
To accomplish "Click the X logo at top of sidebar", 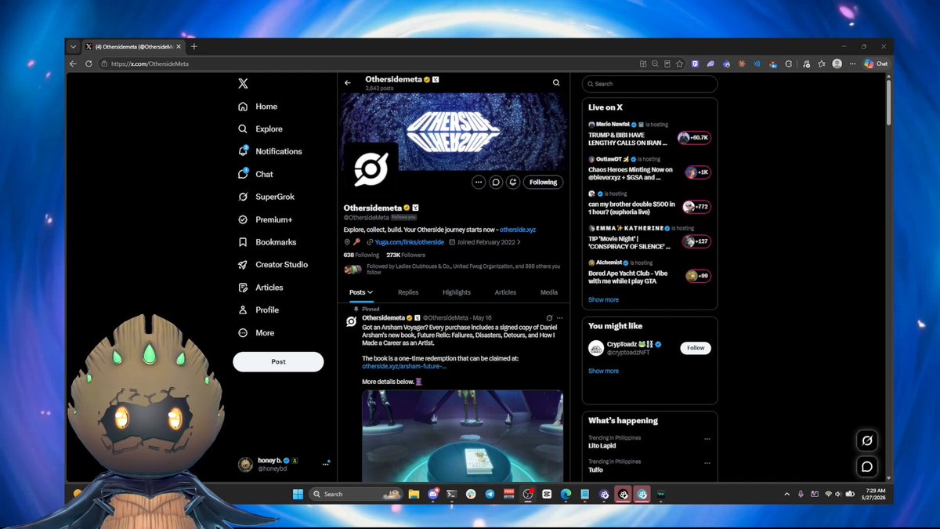I will pyautogui.click(x=243, y=84).
